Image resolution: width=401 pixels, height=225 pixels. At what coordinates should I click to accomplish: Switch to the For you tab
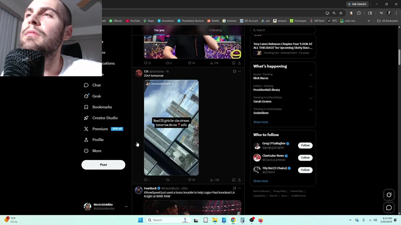tap(159, 30)
